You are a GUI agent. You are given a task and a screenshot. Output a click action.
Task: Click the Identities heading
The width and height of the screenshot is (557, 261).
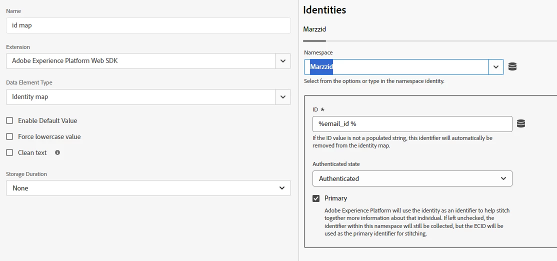click(x=324, y=9)
